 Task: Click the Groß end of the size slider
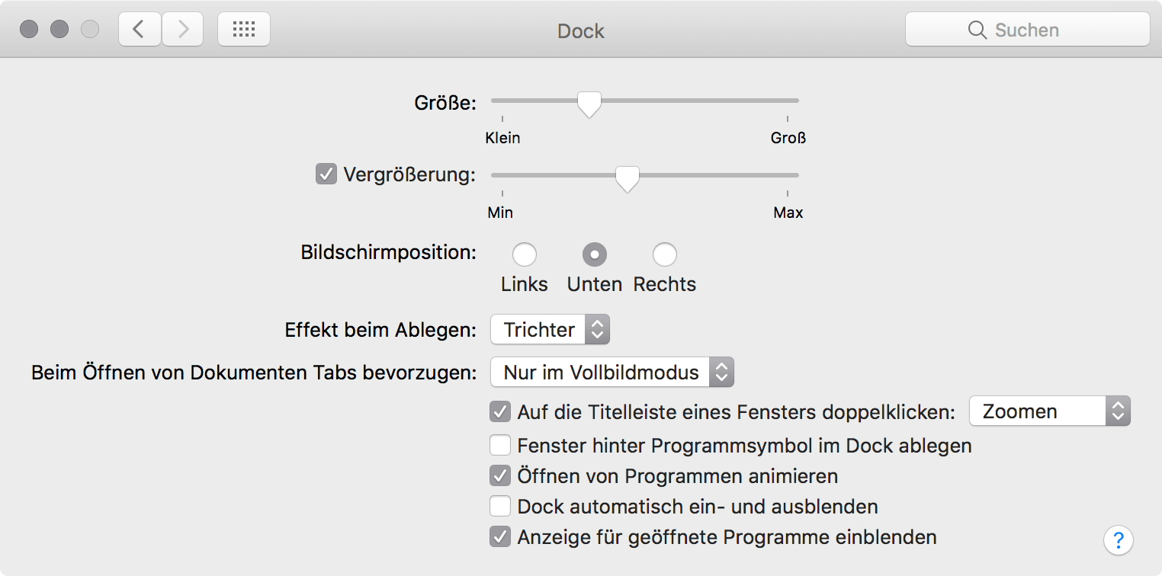point(788,138)
